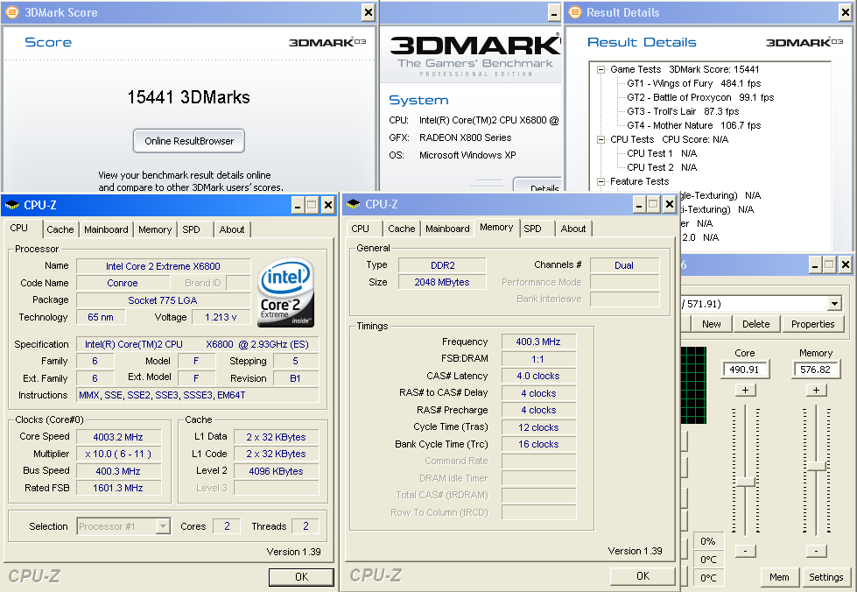Click OK in the left CPU-Z window
This screenshot has width=857, height=592.
301,577
